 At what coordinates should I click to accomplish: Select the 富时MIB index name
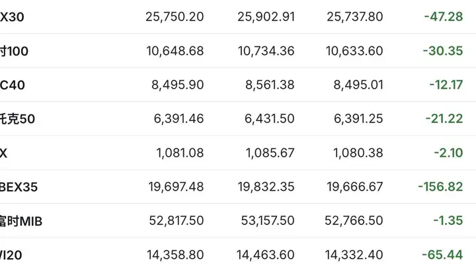(21, 221)
